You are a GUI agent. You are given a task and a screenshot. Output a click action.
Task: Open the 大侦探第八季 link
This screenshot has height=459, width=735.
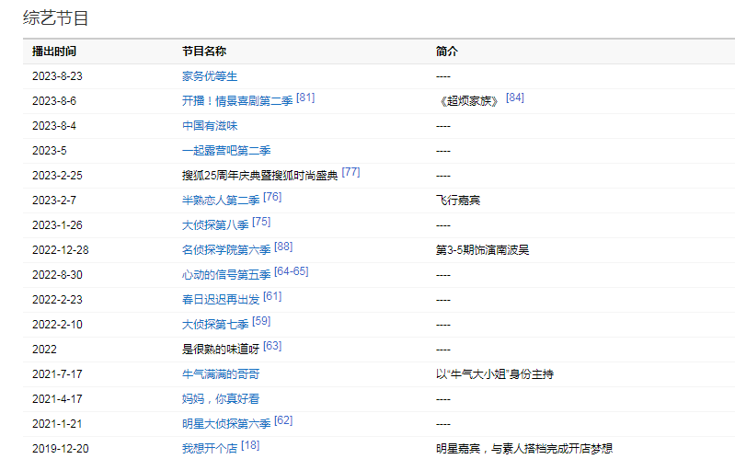(x=215, y=225)
